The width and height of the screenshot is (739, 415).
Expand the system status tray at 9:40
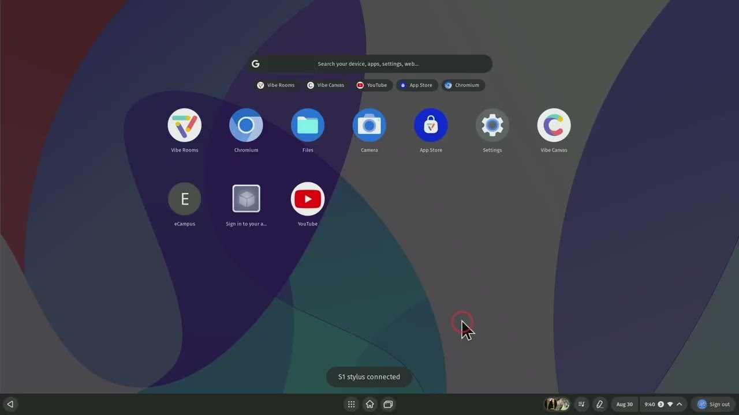click(x=663, y=405)
